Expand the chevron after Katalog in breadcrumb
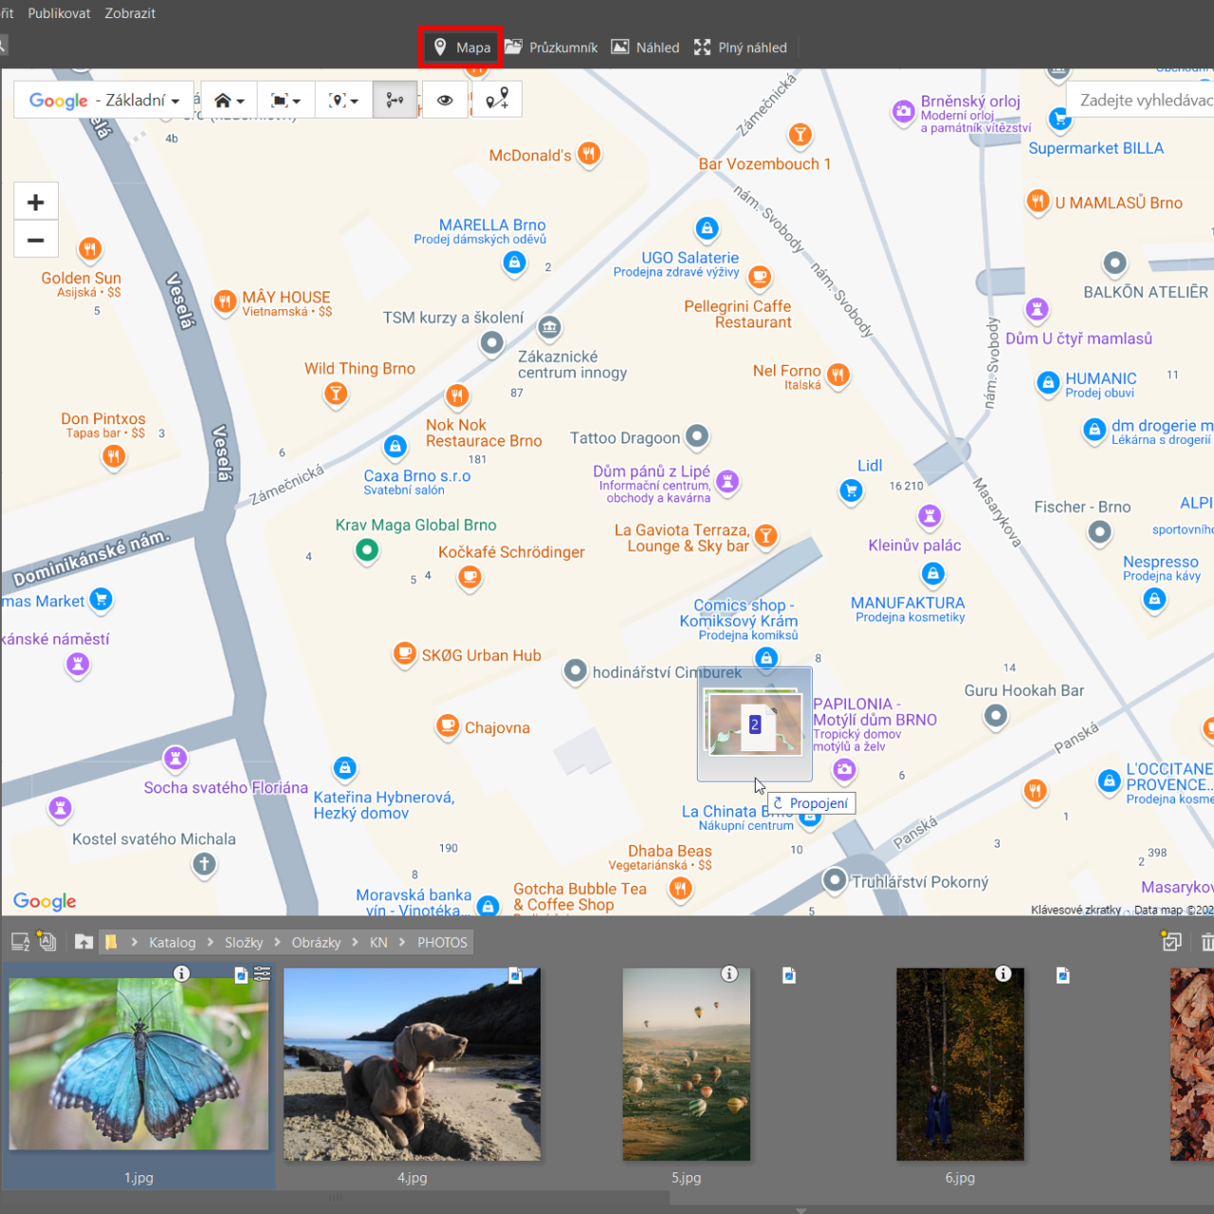Viewport: 1214px width, 1214px height. [x=211, y=942]
